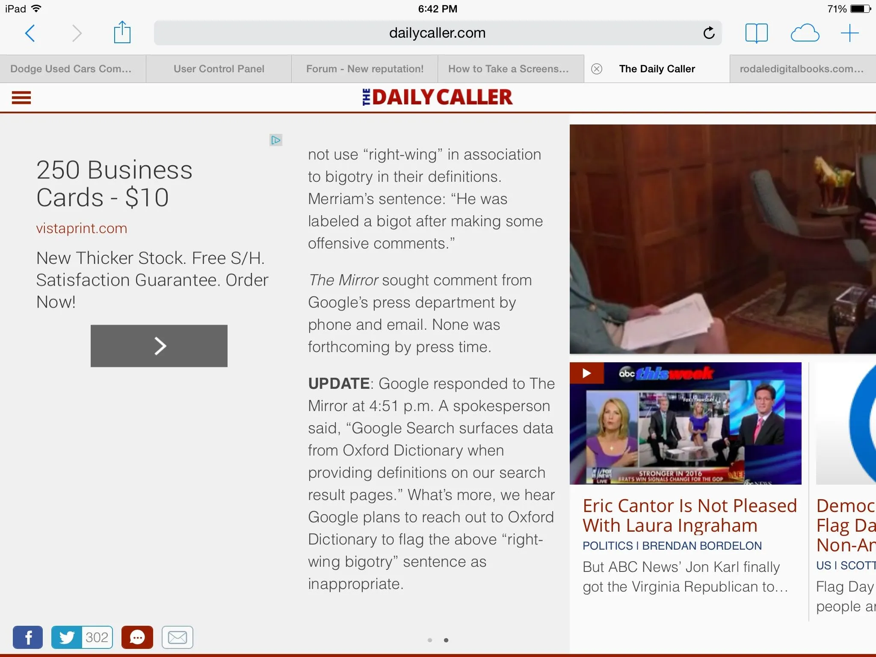Click the vistaprint.com ad link
This screenshot has height=657, width=876.
[82, 228]
